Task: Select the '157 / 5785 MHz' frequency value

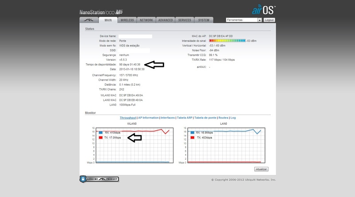Action: pyautogui.click(x=129, y=75)
